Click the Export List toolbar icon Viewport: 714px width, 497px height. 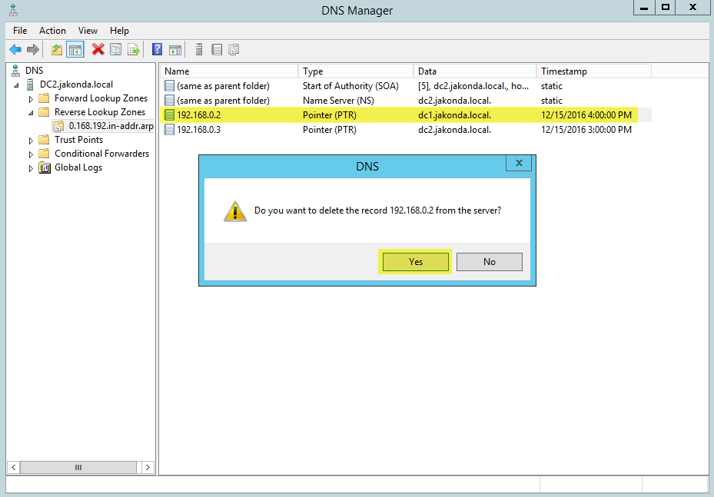pos(134,50)
